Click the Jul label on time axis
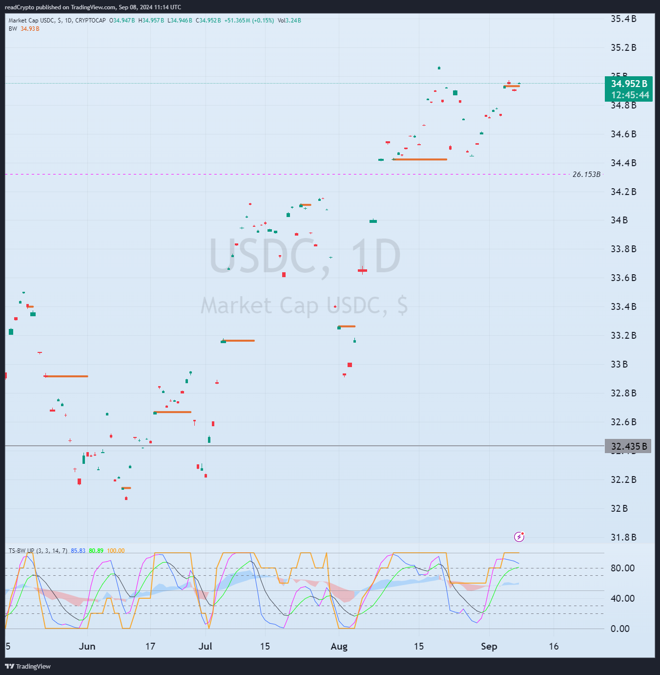Screen dimensions: 660x675 (206, 646)
